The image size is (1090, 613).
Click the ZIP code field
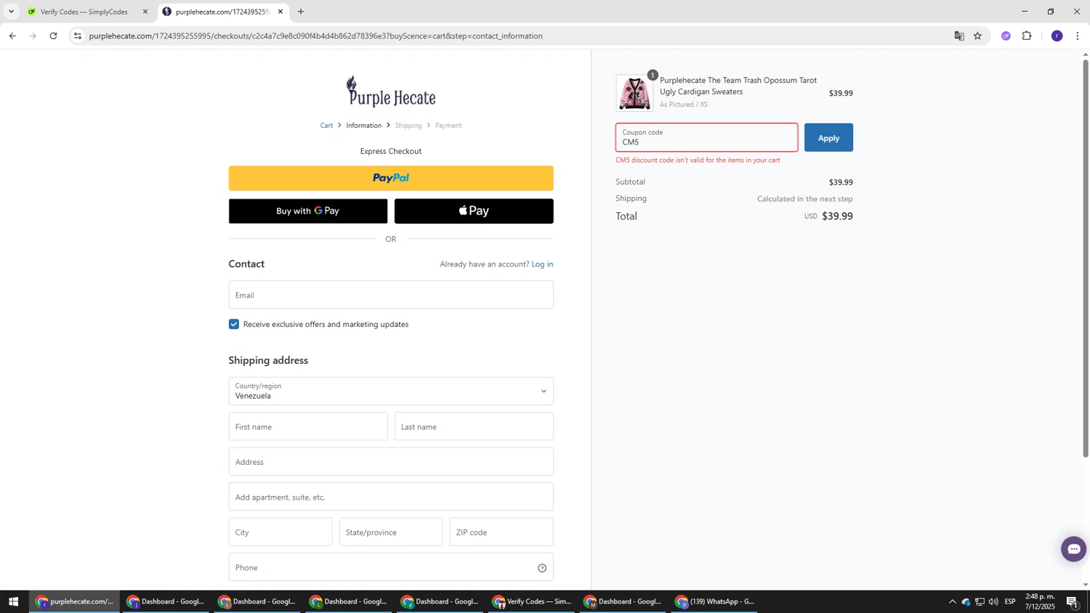[x=501, y=532]
